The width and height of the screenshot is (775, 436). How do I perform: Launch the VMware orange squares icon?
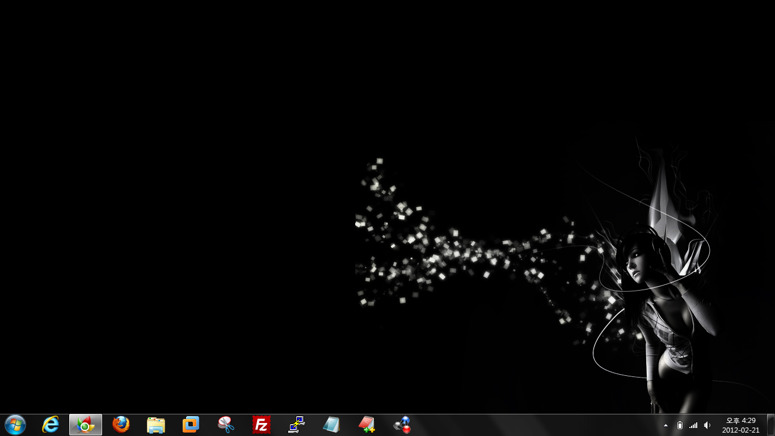191,425
